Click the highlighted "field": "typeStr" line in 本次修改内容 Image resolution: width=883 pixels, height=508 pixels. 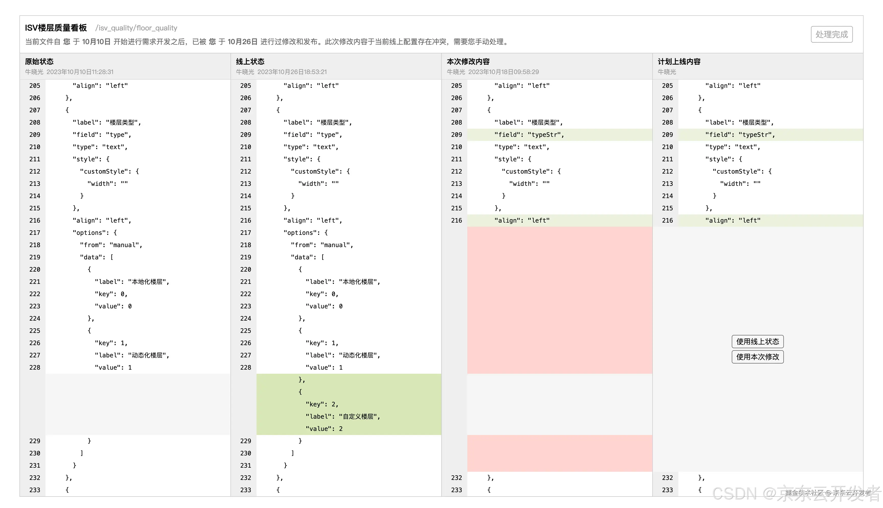click(529, 135)
